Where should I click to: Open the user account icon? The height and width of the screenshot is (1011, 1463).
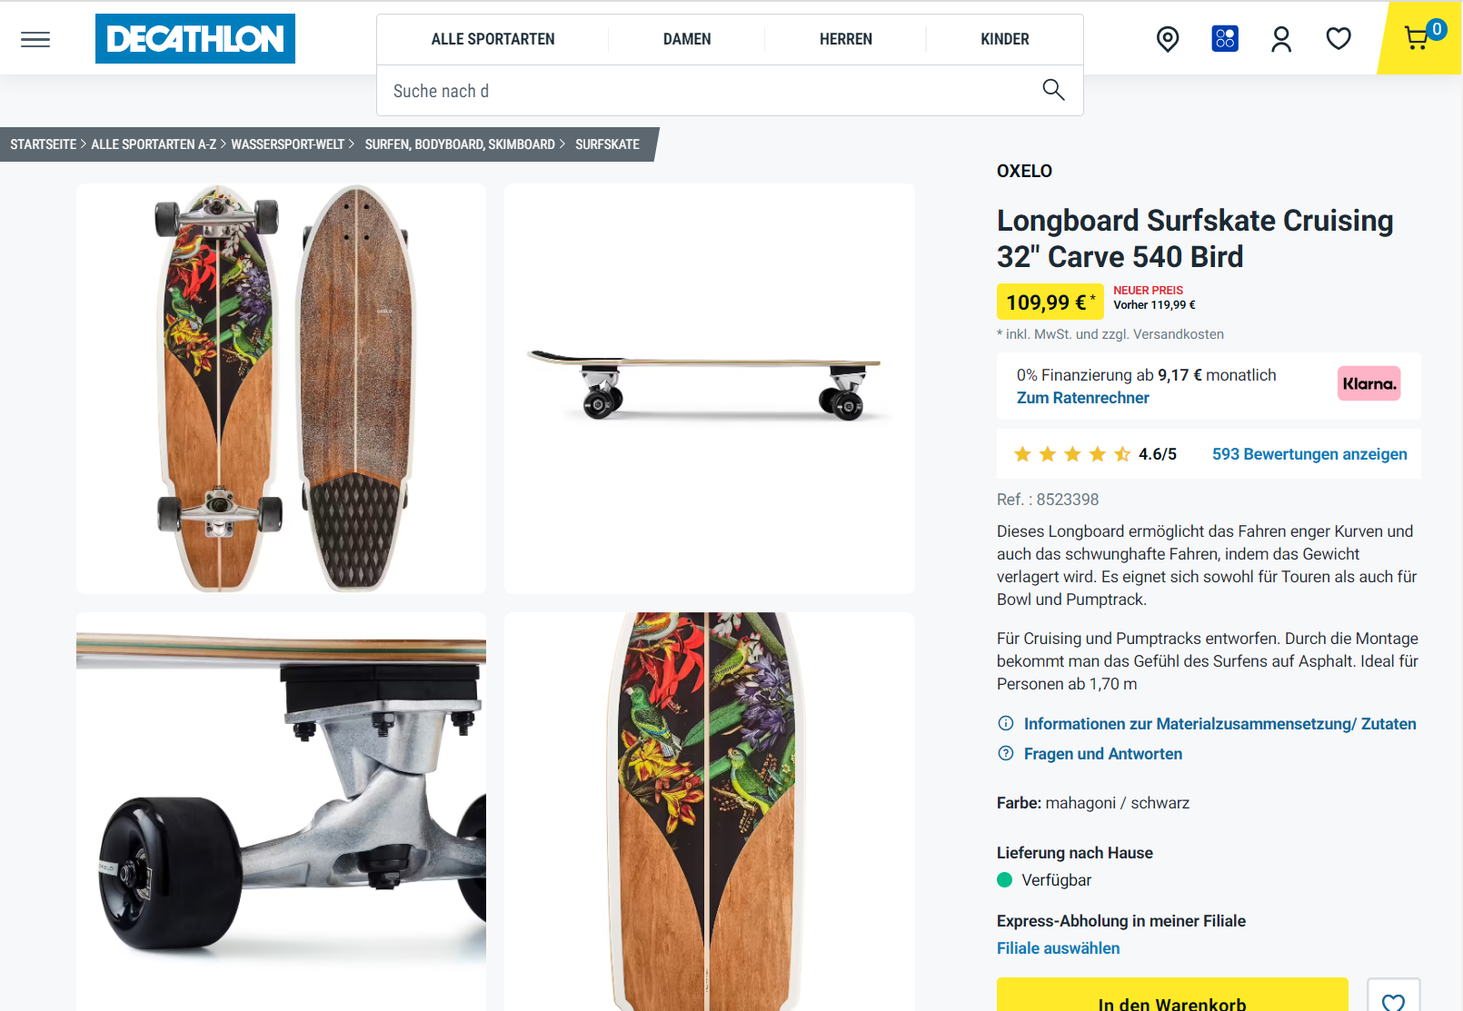tap(1281, 39)
